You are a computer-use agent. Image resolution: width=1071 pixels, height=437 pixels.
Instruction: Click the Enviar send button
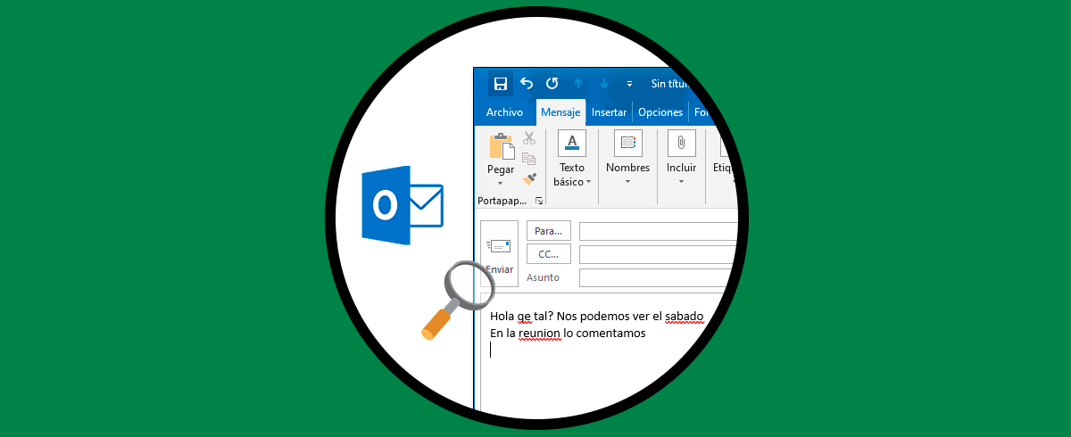point(499,253)
